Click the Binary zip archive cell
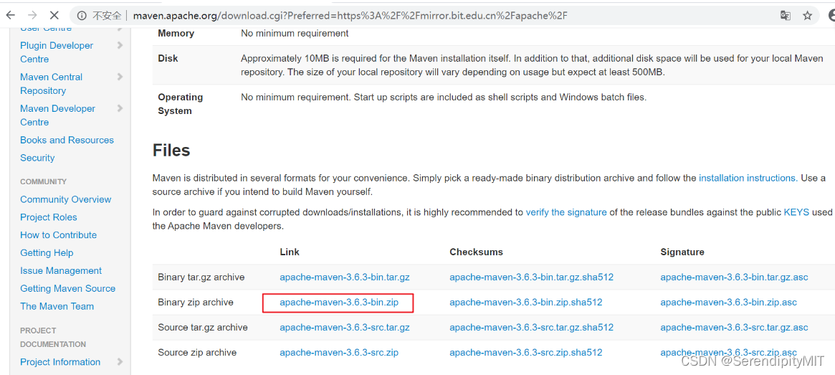835x375 pixels. (x=196, y=303)
